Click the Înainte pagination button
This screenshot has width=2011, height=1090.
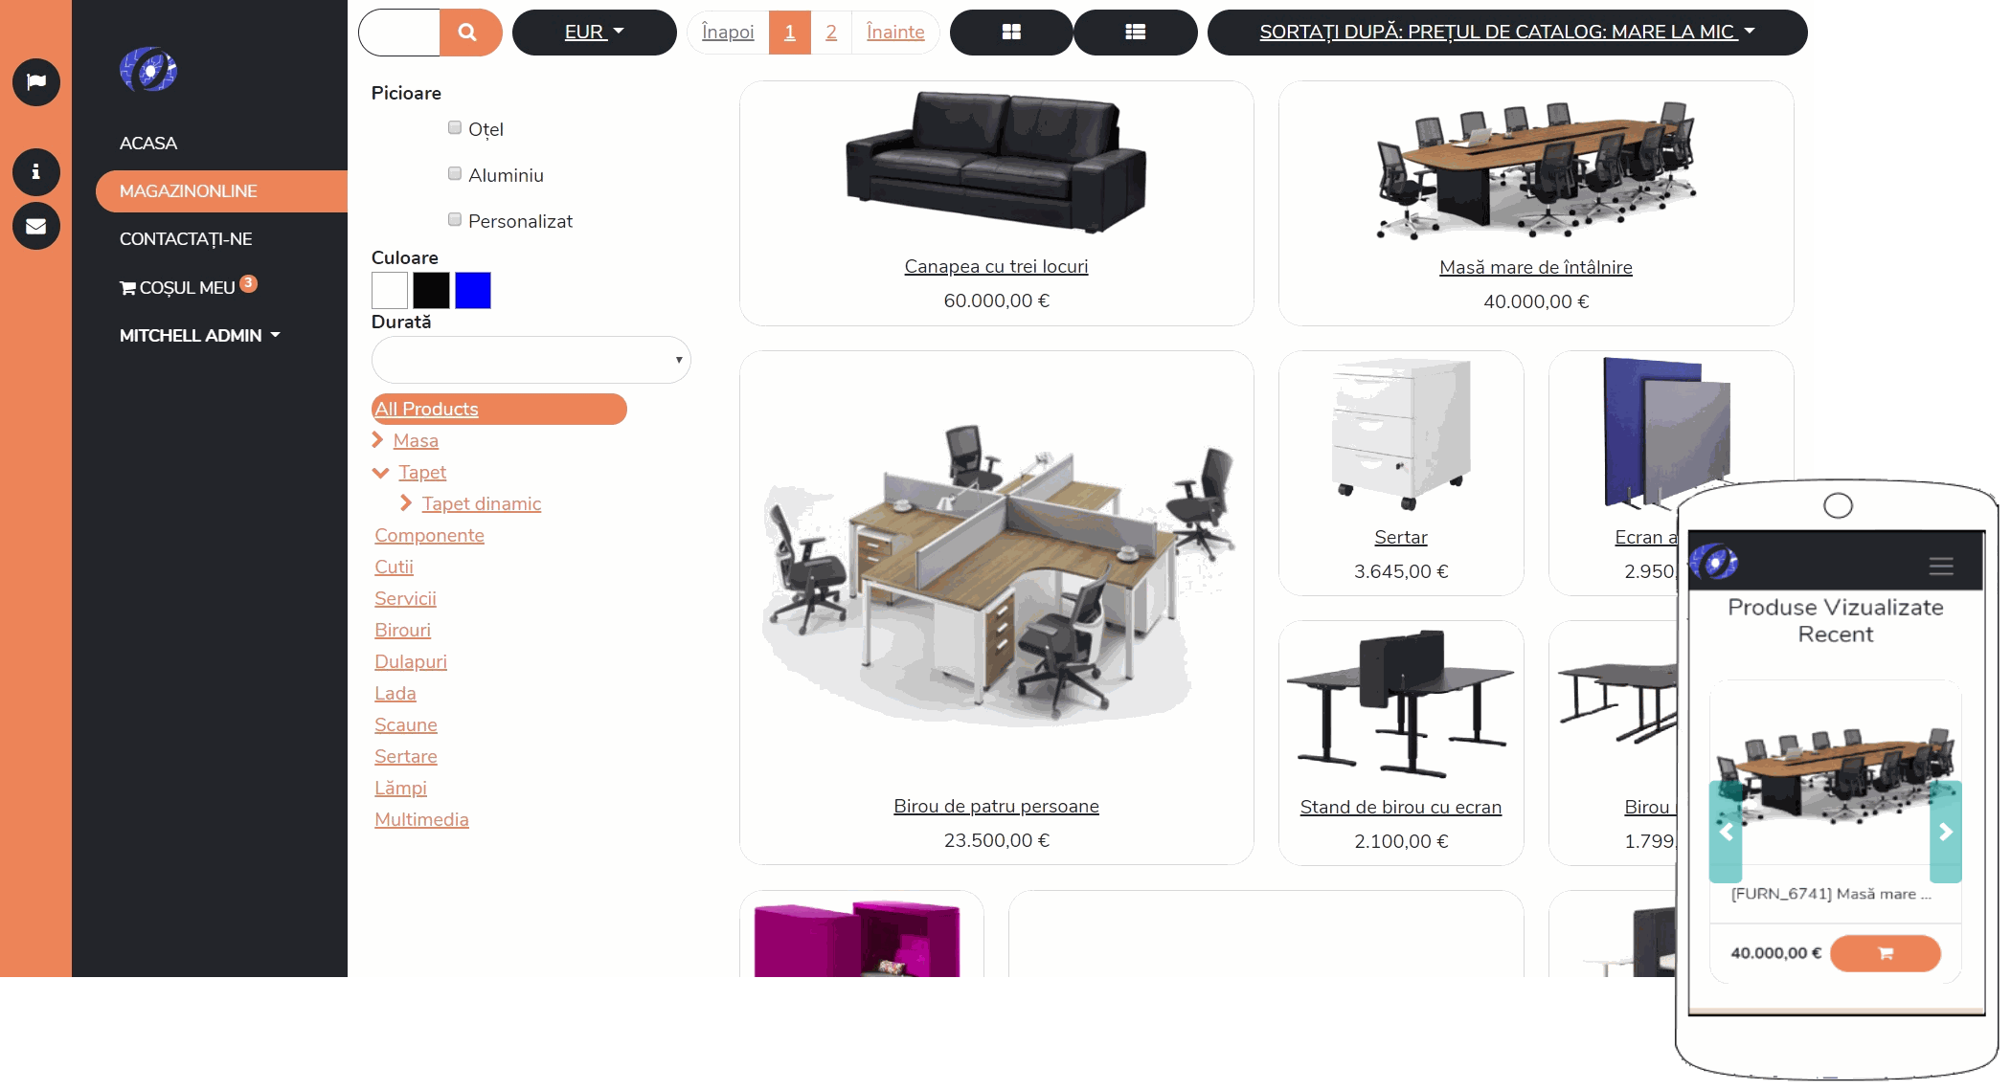pos(896,33)
